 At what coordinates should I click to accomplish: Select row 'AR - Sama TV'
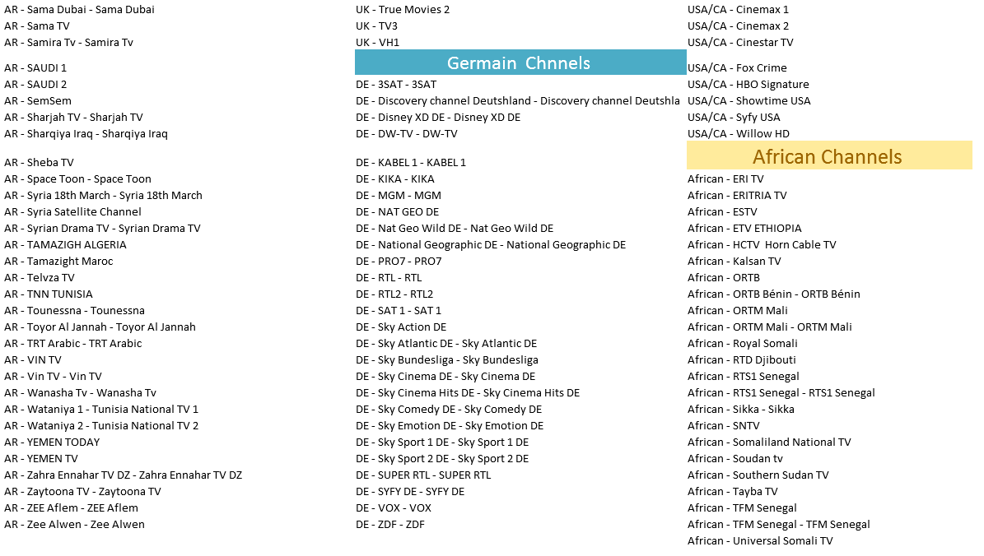point(37,25)
